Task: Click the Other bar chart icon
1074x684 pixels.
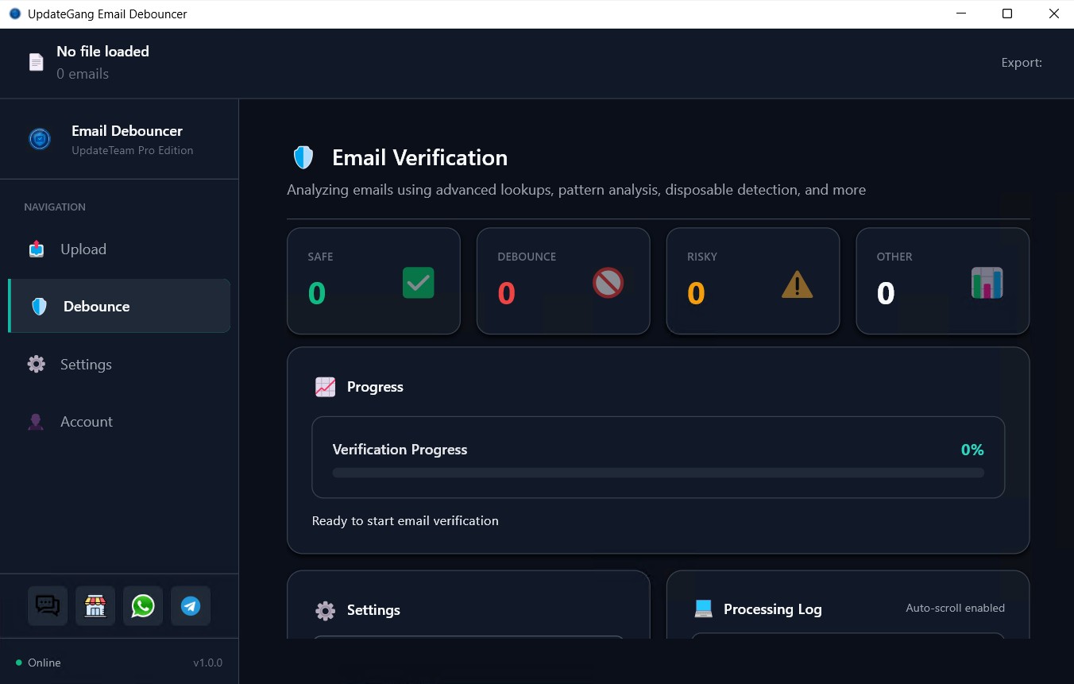Action: 987,283
